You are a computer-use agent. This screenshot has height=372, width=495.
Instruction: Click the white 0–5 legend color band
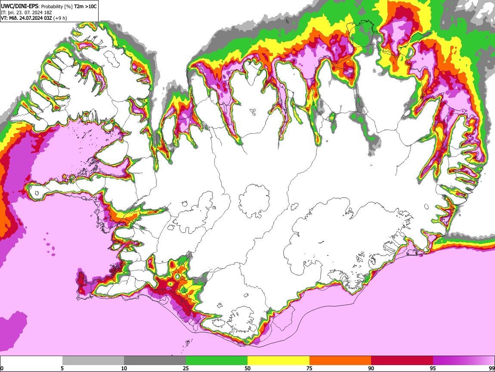31,361
